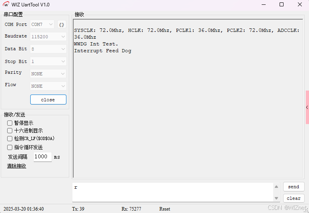The height and width of the screenshot is (213, 309).
Task: Open the Parity dropdown
Action: tap(48, 74)
